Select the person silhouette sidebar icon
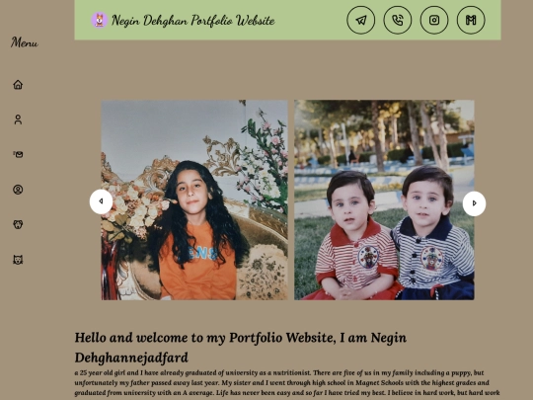Image resolution: width=533 pixels, height=400 pixels. click(18, 120)
